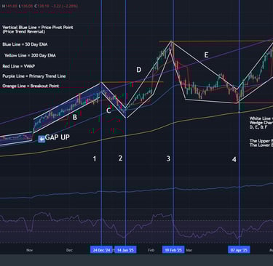Select the Mar label on time axis
Image resolution: width=273 pixels, height=266 pixels.
click(189, 250)
